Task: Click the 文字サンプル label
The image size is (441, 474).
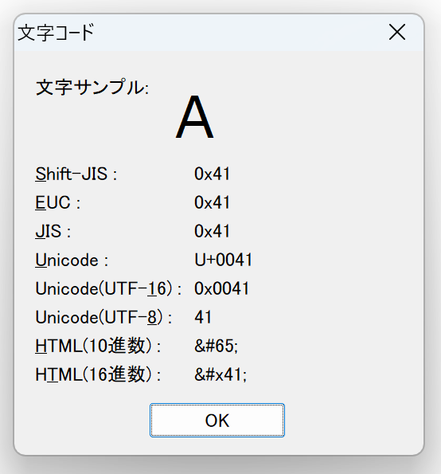Action: point(92,88)
